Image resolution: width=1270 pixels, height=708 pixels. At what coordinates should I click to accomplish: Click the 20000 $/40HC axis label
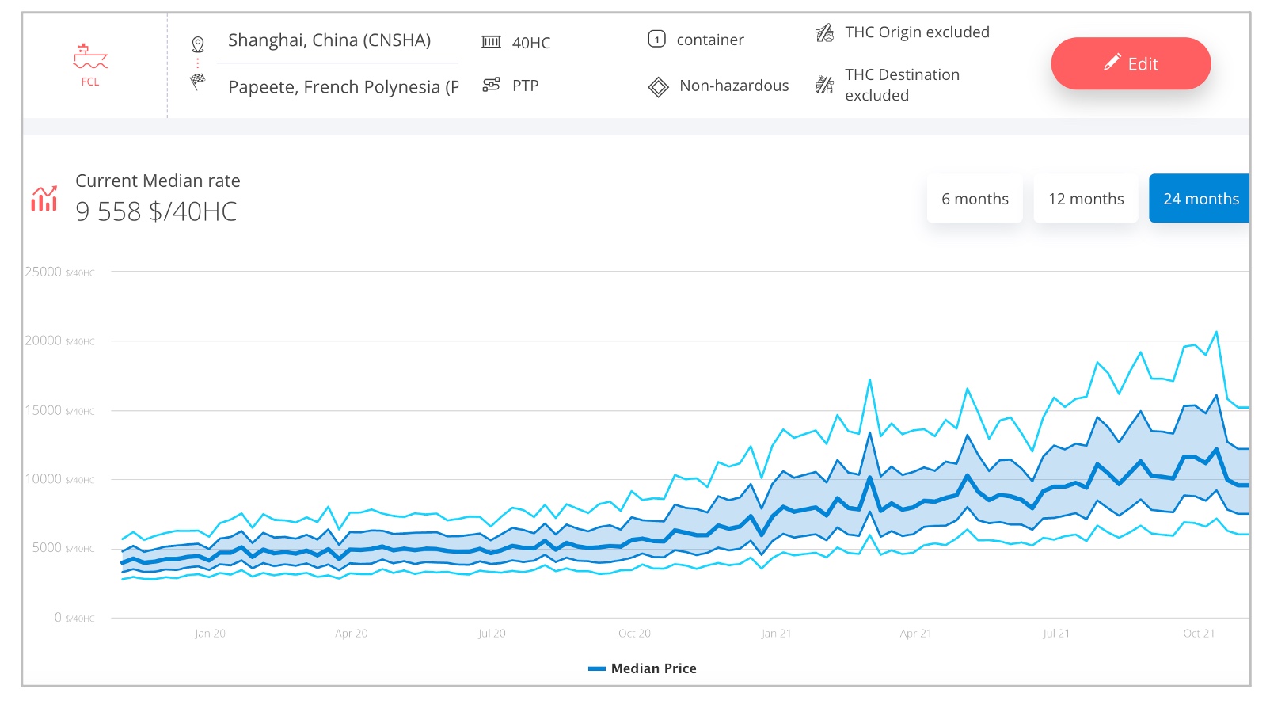(59, 341)
